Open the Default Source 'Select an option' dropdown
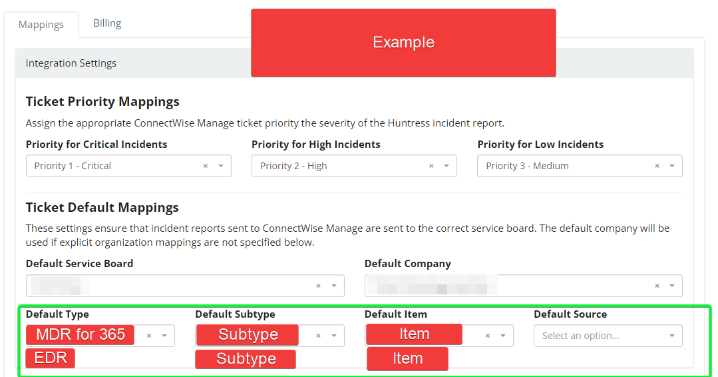718x377 pixels. tap(608, 336)
